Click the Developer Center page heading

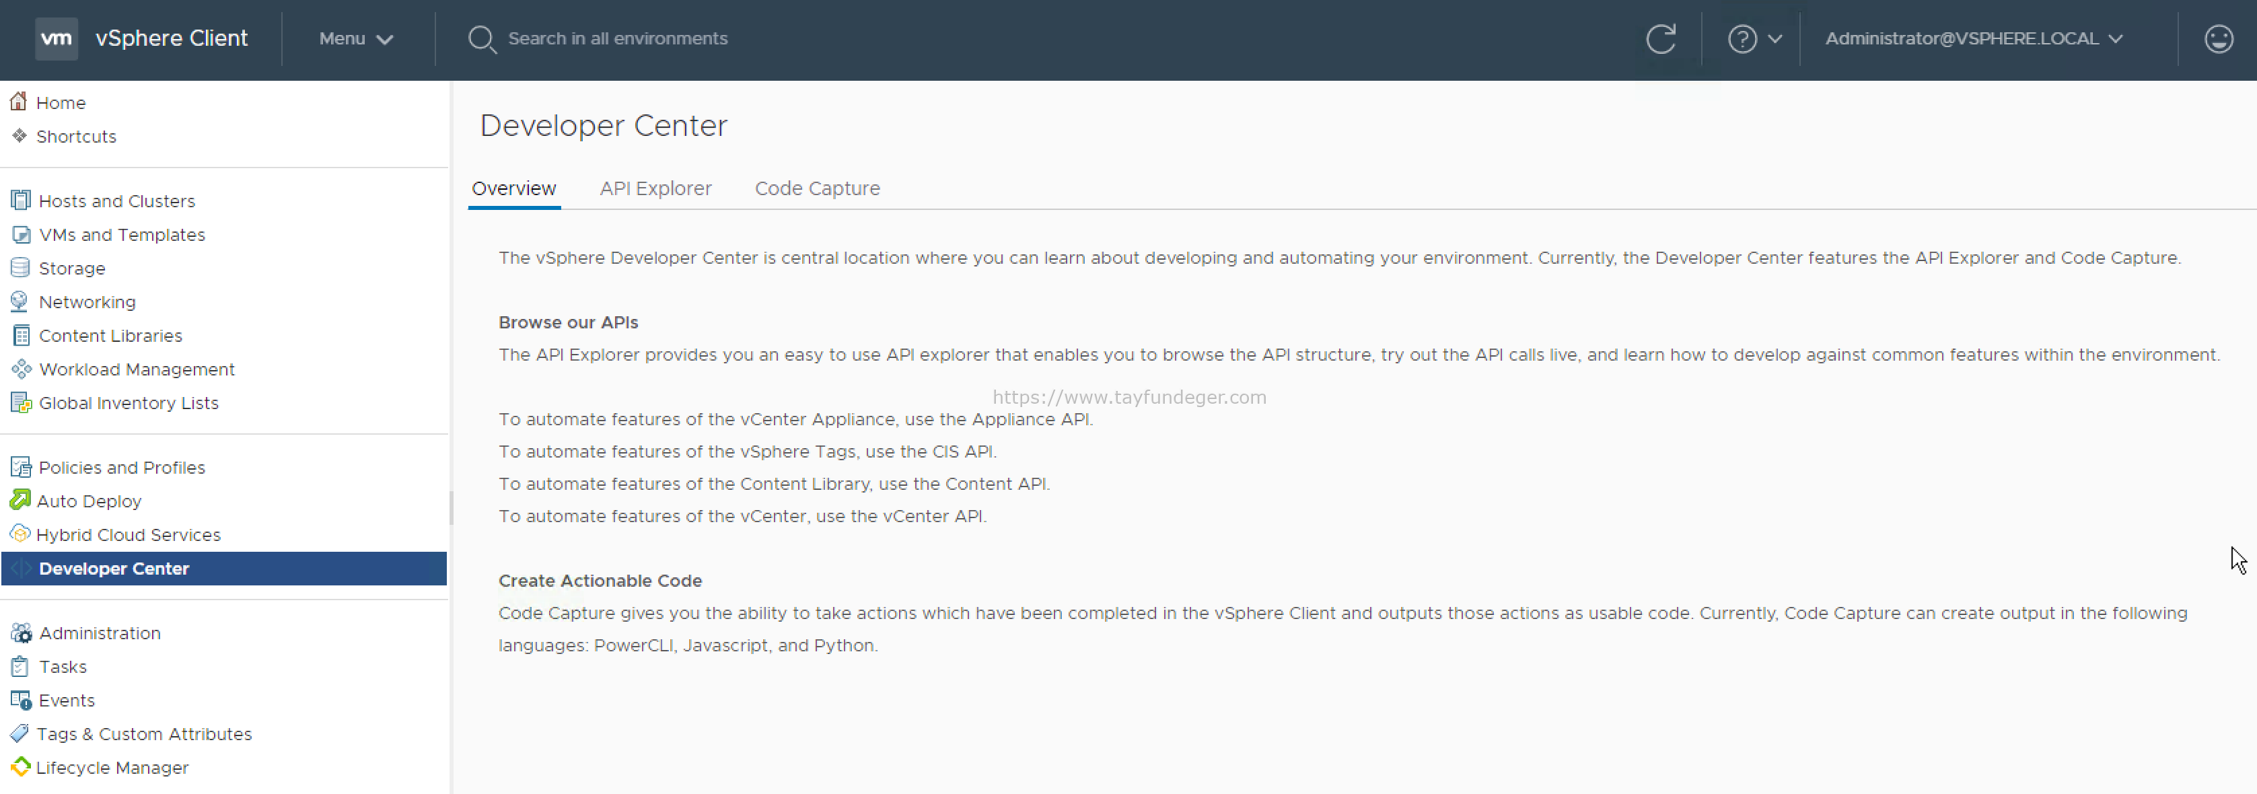pos(604,125)
